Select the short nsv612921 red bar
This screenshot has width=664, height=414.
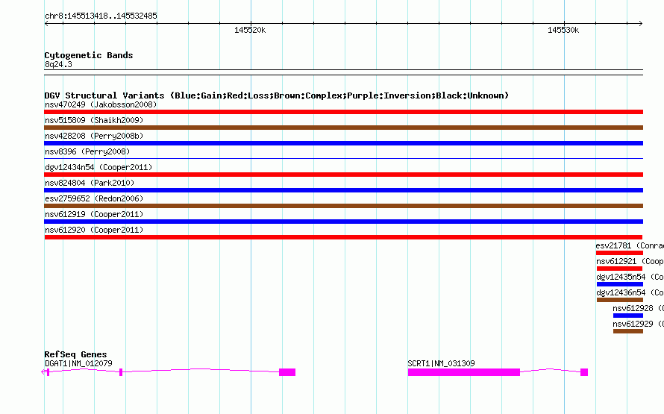[x=619, y=269]
